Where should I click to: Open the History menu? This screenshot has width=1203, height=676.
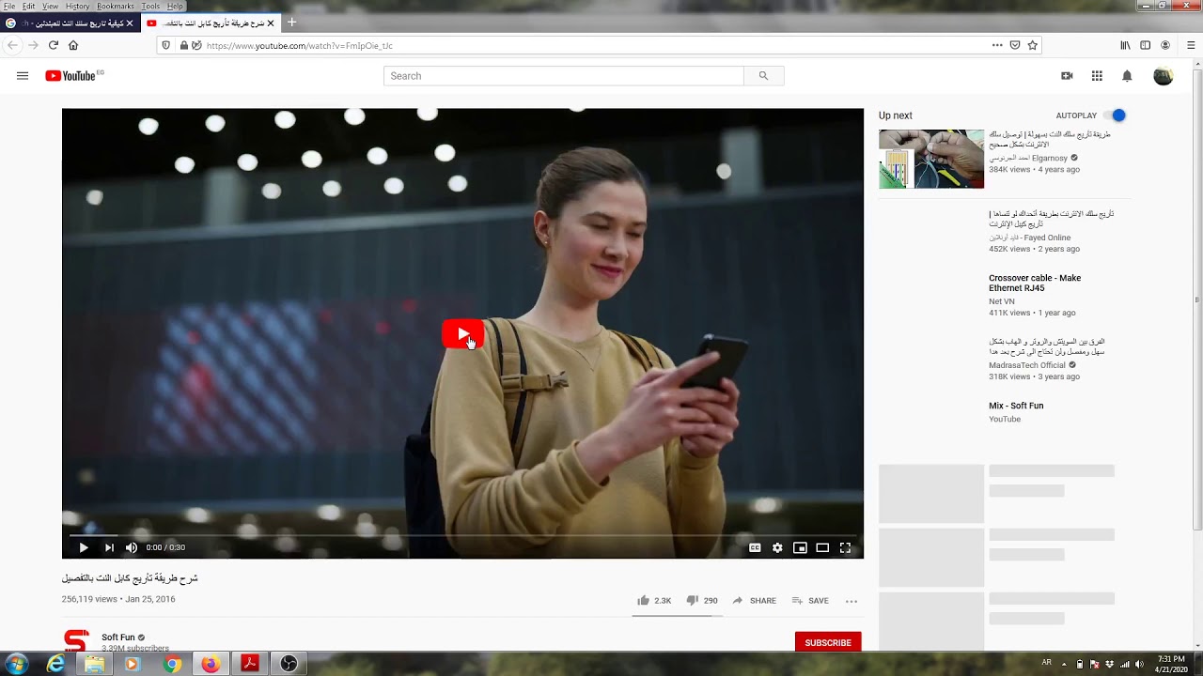78,7
